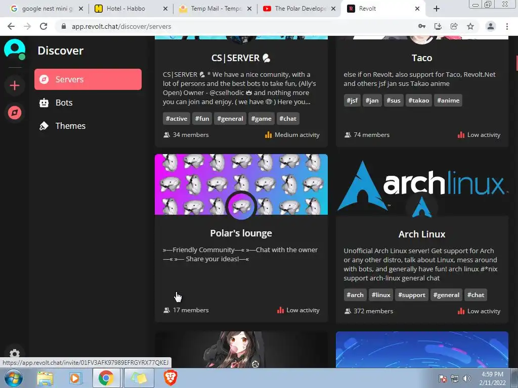Viewport: 518px width, 388px height.
Task: Click the #support tag
Action: [x=412, y=295]
